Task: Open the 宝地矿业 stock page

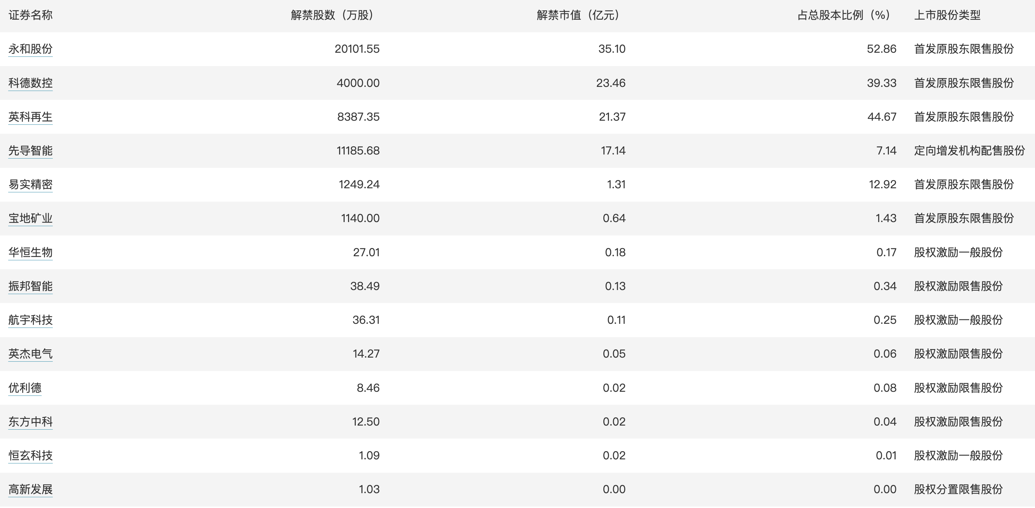Action: 30,218
